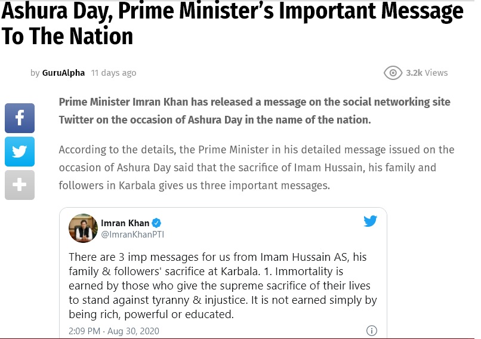Click the 11 days ago post date
This screenshot has height=339, width=481.
click(x=113, y=73)
